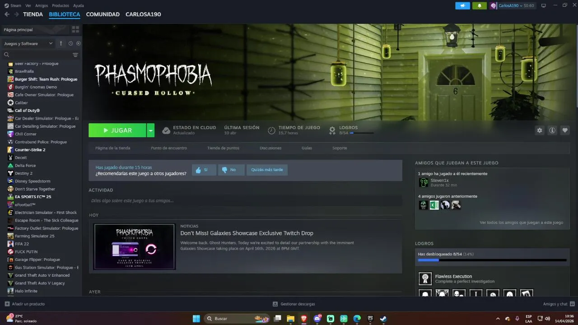
Task: Add Phasmophobia to favorites heart icon
Action: point(565,130)
